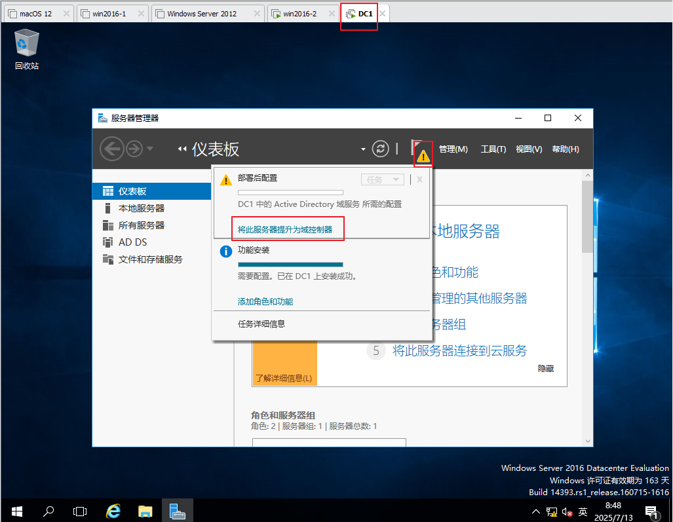Click the Server Manager taskbar icon
This screenshot has height=522, width=673.
[x=178, y=511]
